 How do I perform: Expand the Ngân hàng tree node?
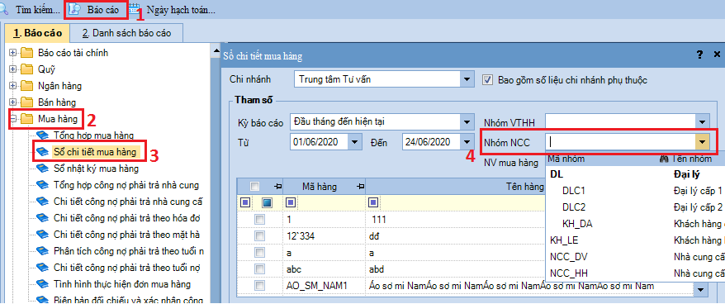tap(13, 86)
